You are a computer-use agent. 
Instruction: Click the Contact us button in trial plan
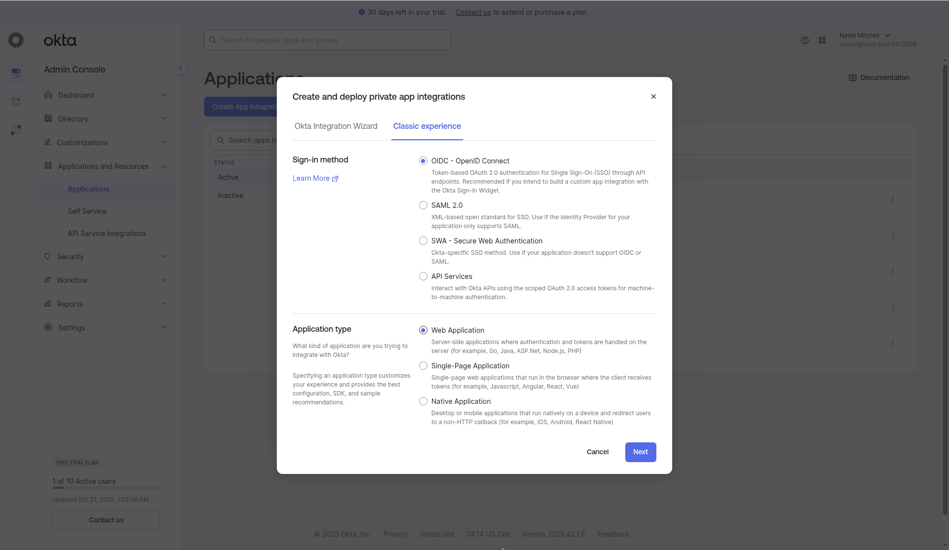tap(106, 520)
